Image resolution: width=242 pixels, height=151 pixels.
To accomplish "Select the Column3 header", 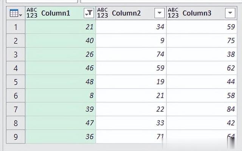I will tap(202, 13).
